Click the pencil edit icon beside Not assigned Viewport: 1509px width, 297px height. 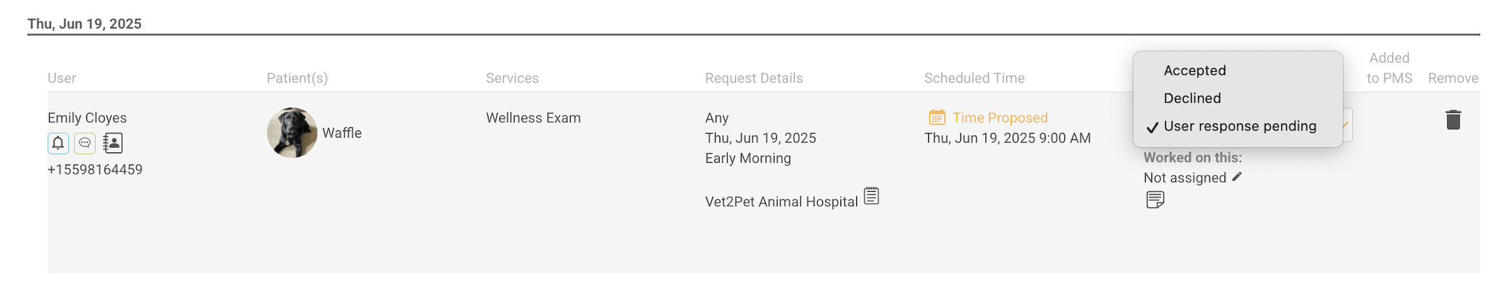[x=1237, y=177]
